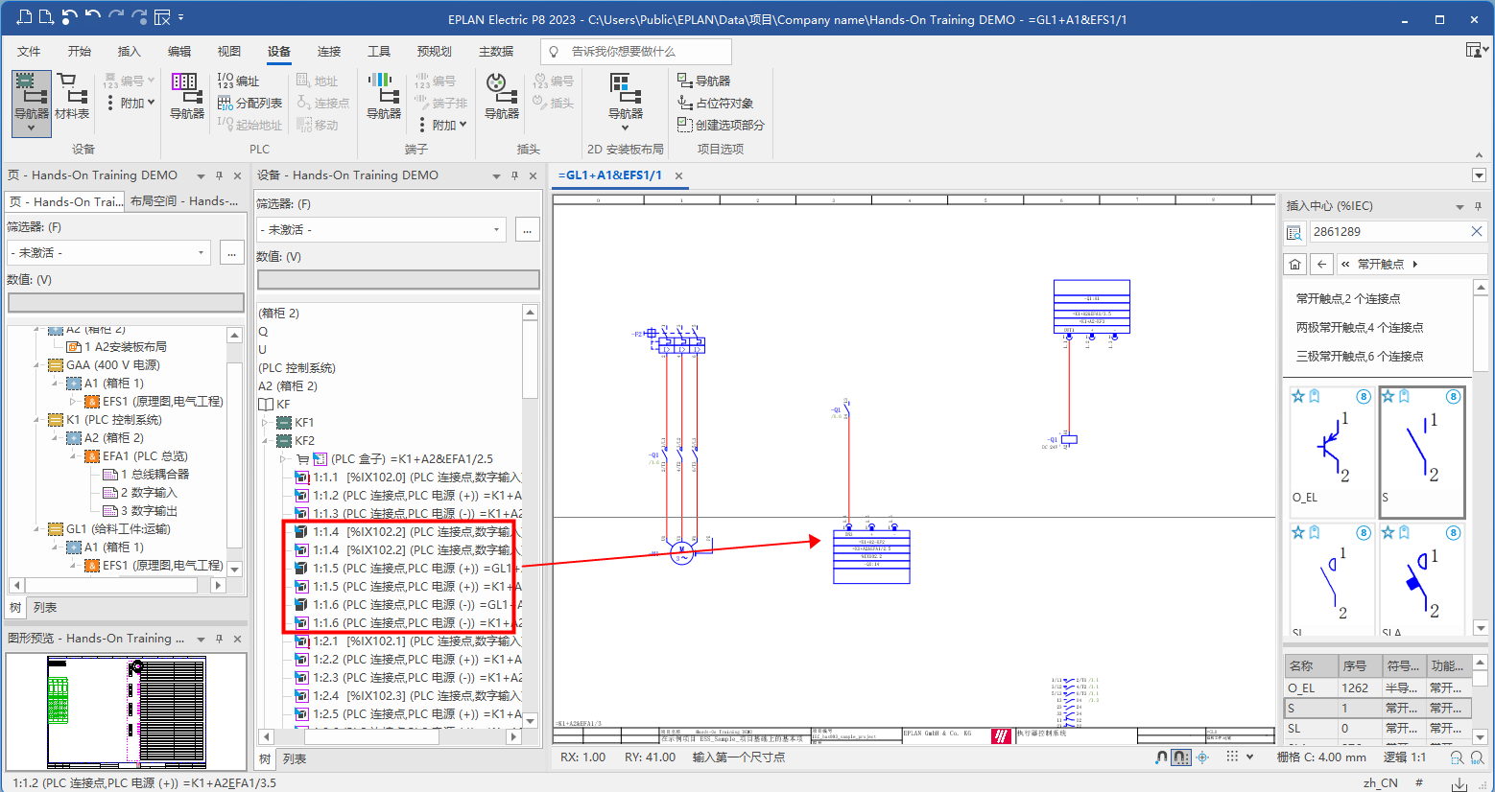
Task: Toggle favorite star on SLA symbol
Action: pyautogui.click(x=1388, y=532)
